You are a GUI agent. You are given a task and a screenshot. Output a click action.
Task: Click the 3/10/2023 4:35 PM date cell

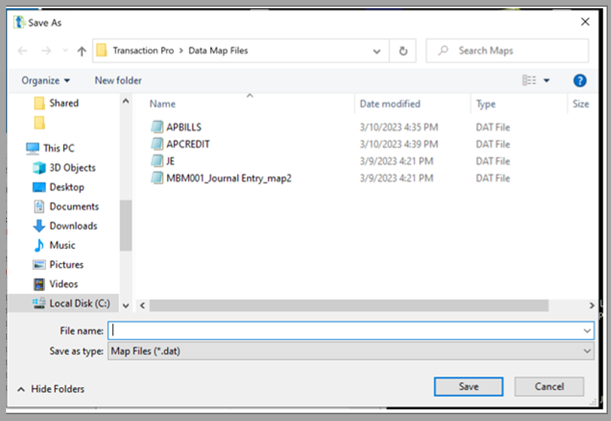399,127
